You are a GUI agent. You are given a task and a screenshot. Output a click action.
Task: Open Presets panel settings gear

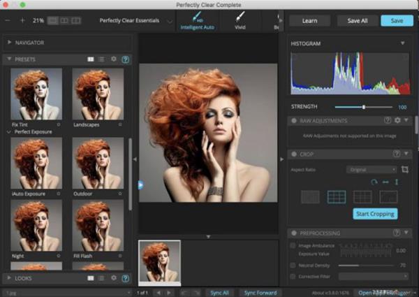(x=114, y=60)
